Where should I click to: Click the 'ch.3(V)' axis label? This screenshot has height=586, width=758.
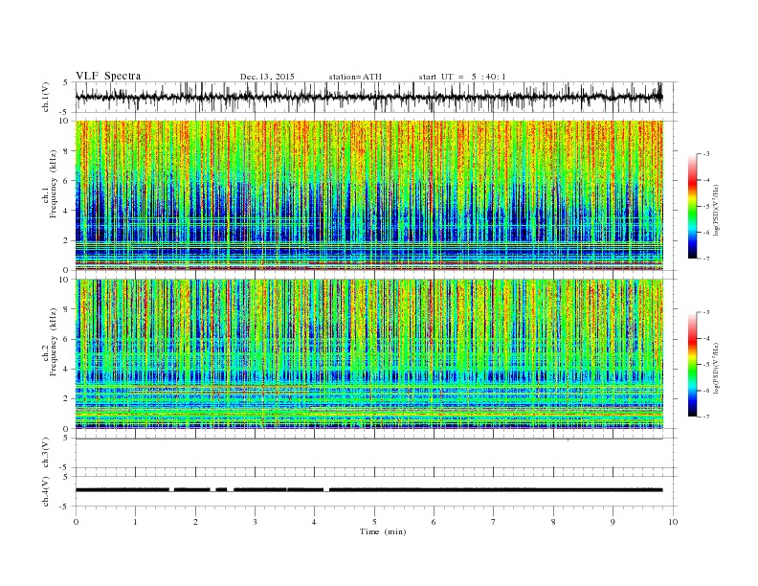pos(46,453)
